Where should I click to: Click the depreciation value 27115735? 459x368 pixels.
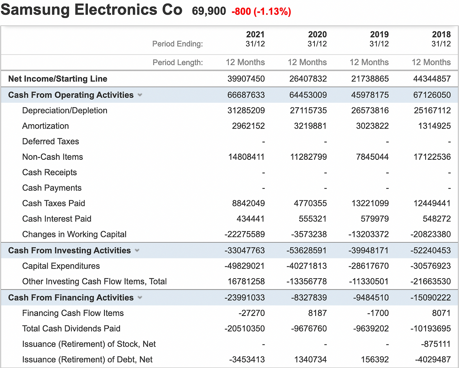[308, 111]
